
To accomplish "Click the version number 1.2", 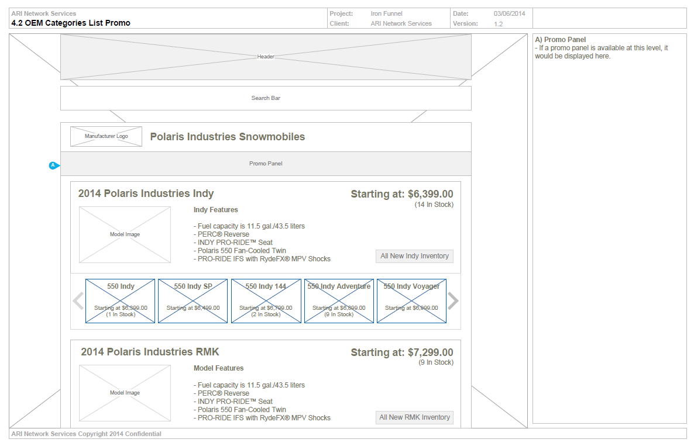I will click(499, 24).
